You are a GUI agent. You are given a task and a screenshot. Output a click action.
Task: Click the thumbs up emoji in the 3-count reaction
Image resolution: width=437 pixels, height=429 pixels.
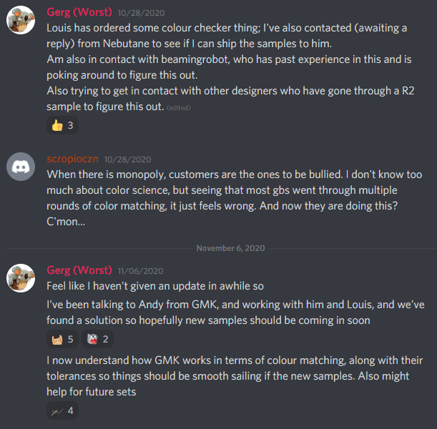coord(57,126)
